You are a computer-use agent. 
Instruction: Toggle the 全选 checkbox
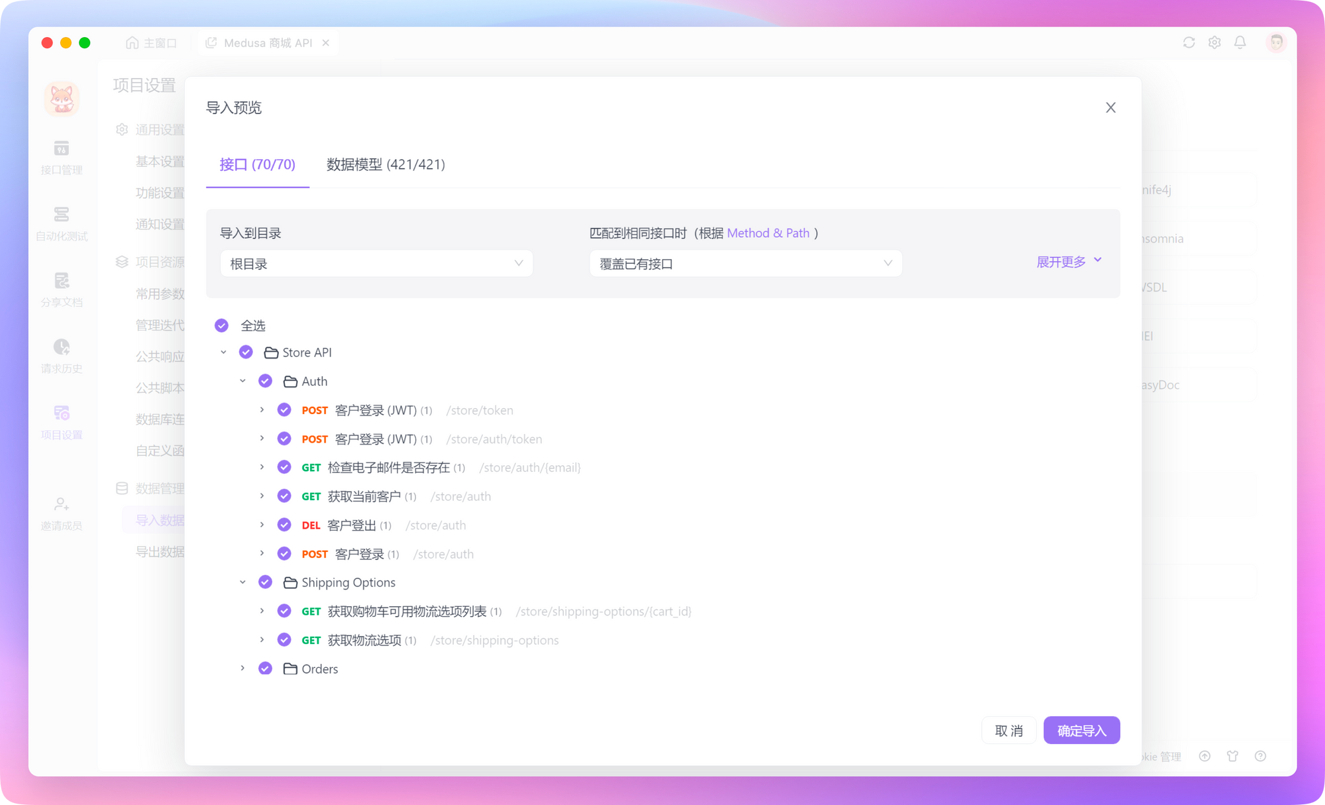click(x=222, y=325)
